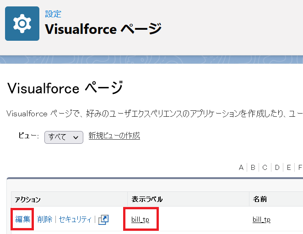Sort by the 表示ラベル column header
303x234 pixels.
tap(147, 199)
